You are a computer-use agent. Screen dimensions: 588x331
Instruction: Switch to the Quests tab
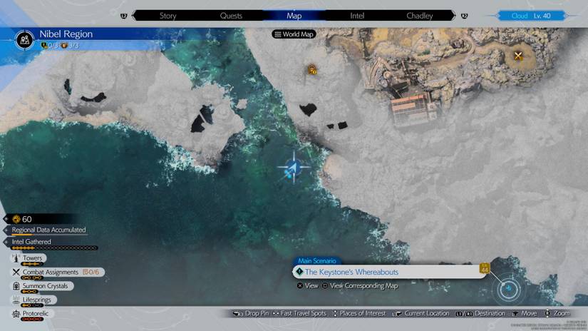click(x=231, y=16)
